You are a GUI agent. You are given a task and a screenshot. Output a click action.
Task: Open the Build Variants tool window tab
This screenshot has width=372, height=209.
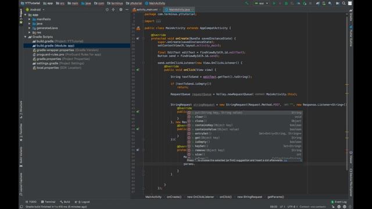[21, 157]
